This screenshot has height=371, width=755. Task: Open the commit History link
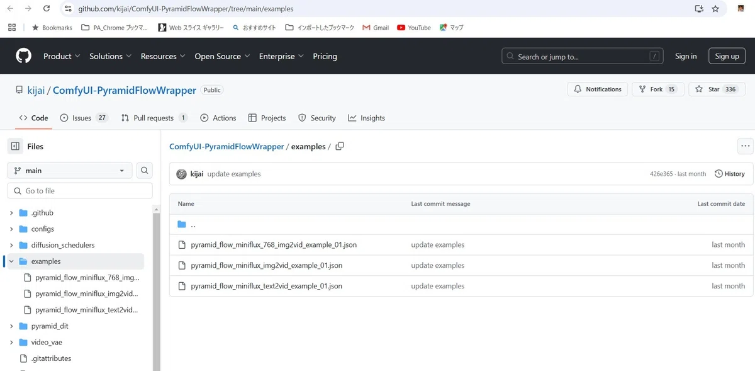tap(730, 174)
